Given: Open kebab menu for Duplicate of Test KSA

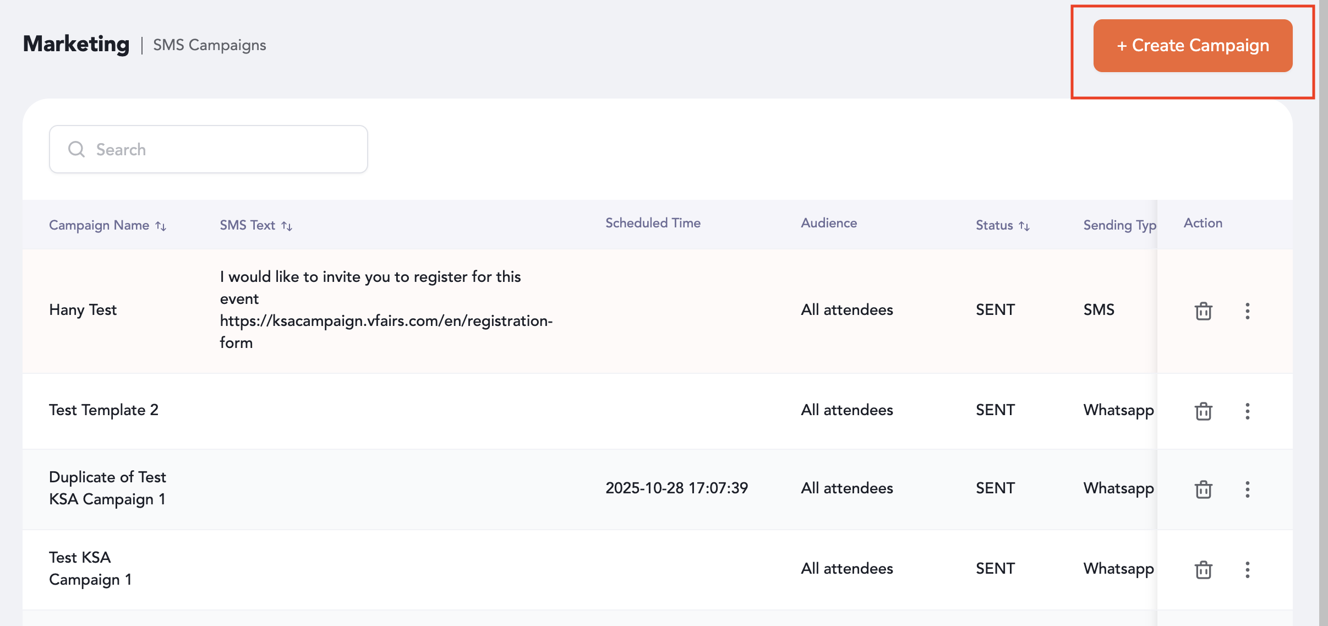Looking at the screenshot, I should [x=1247, y=489].
